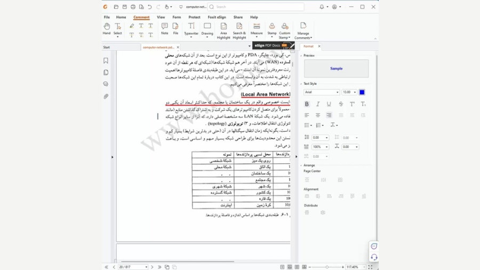Expand the Drawing tools dropdown

point(207,37)
